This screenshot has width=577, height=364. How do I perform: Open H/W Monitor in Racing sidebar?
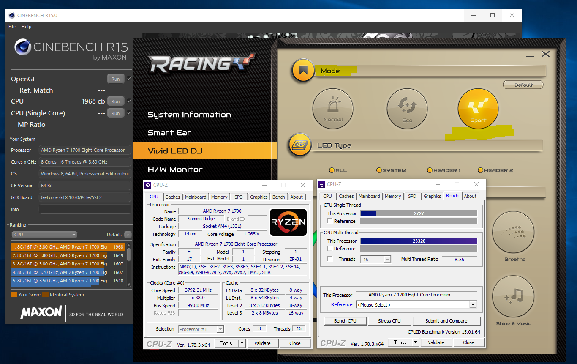[x=175, y=170]
